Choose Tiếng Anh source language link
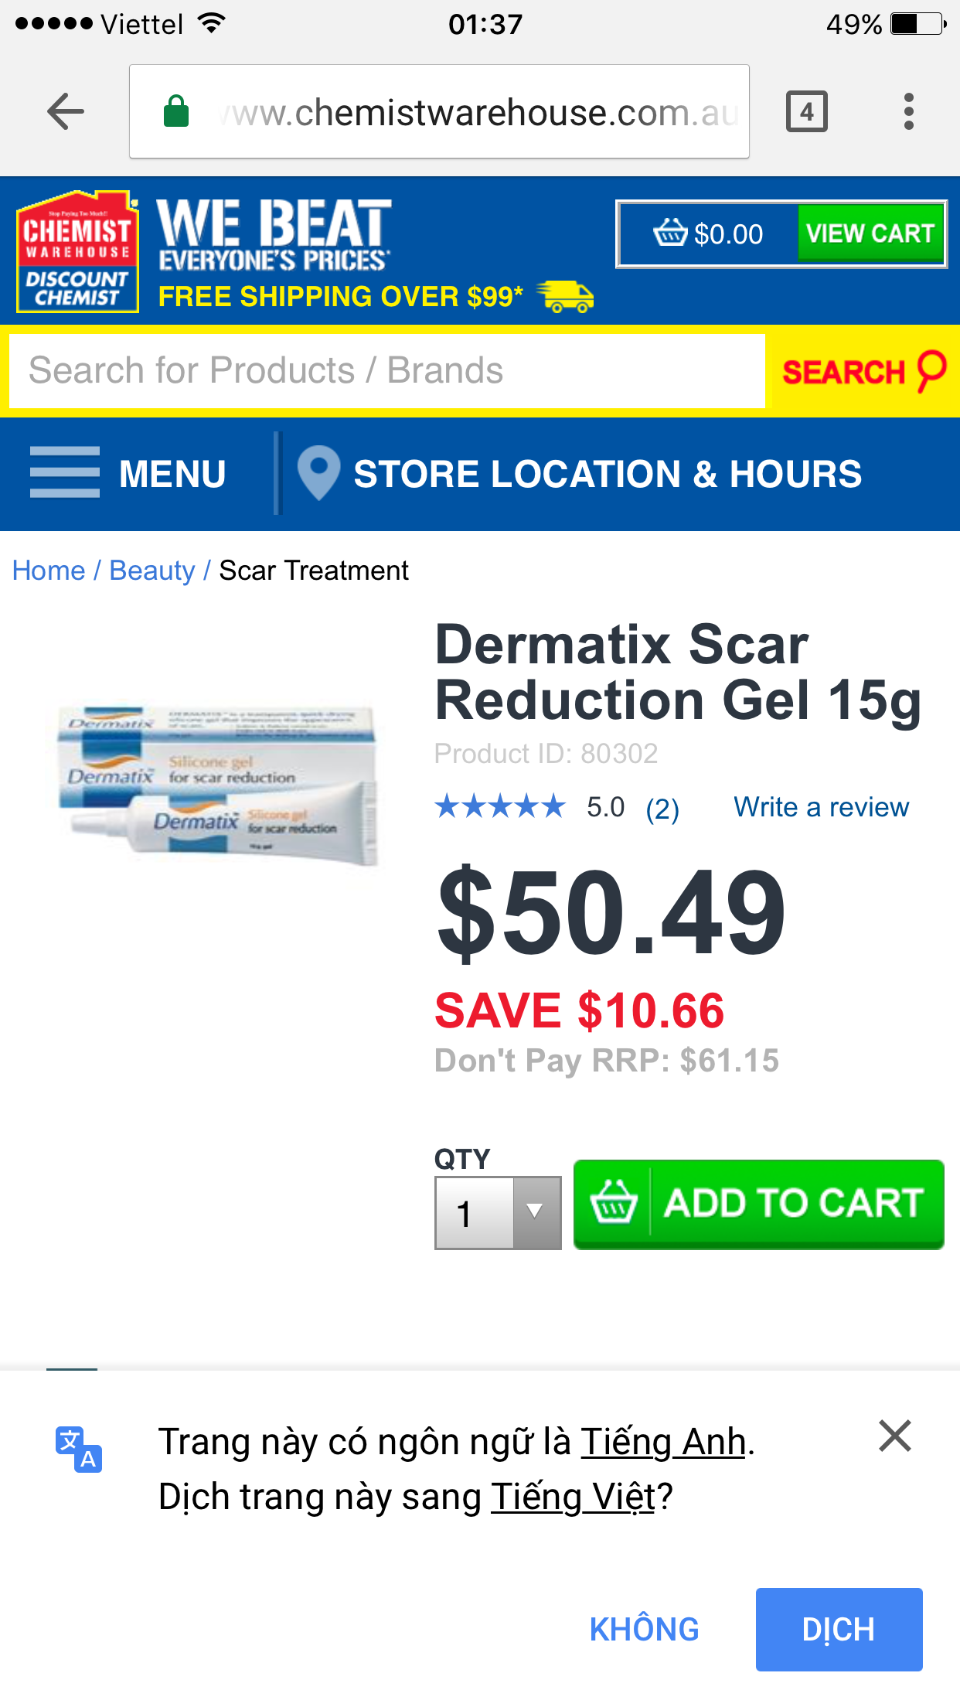Screen dimensions: 960x1707 pos(663,1442)
